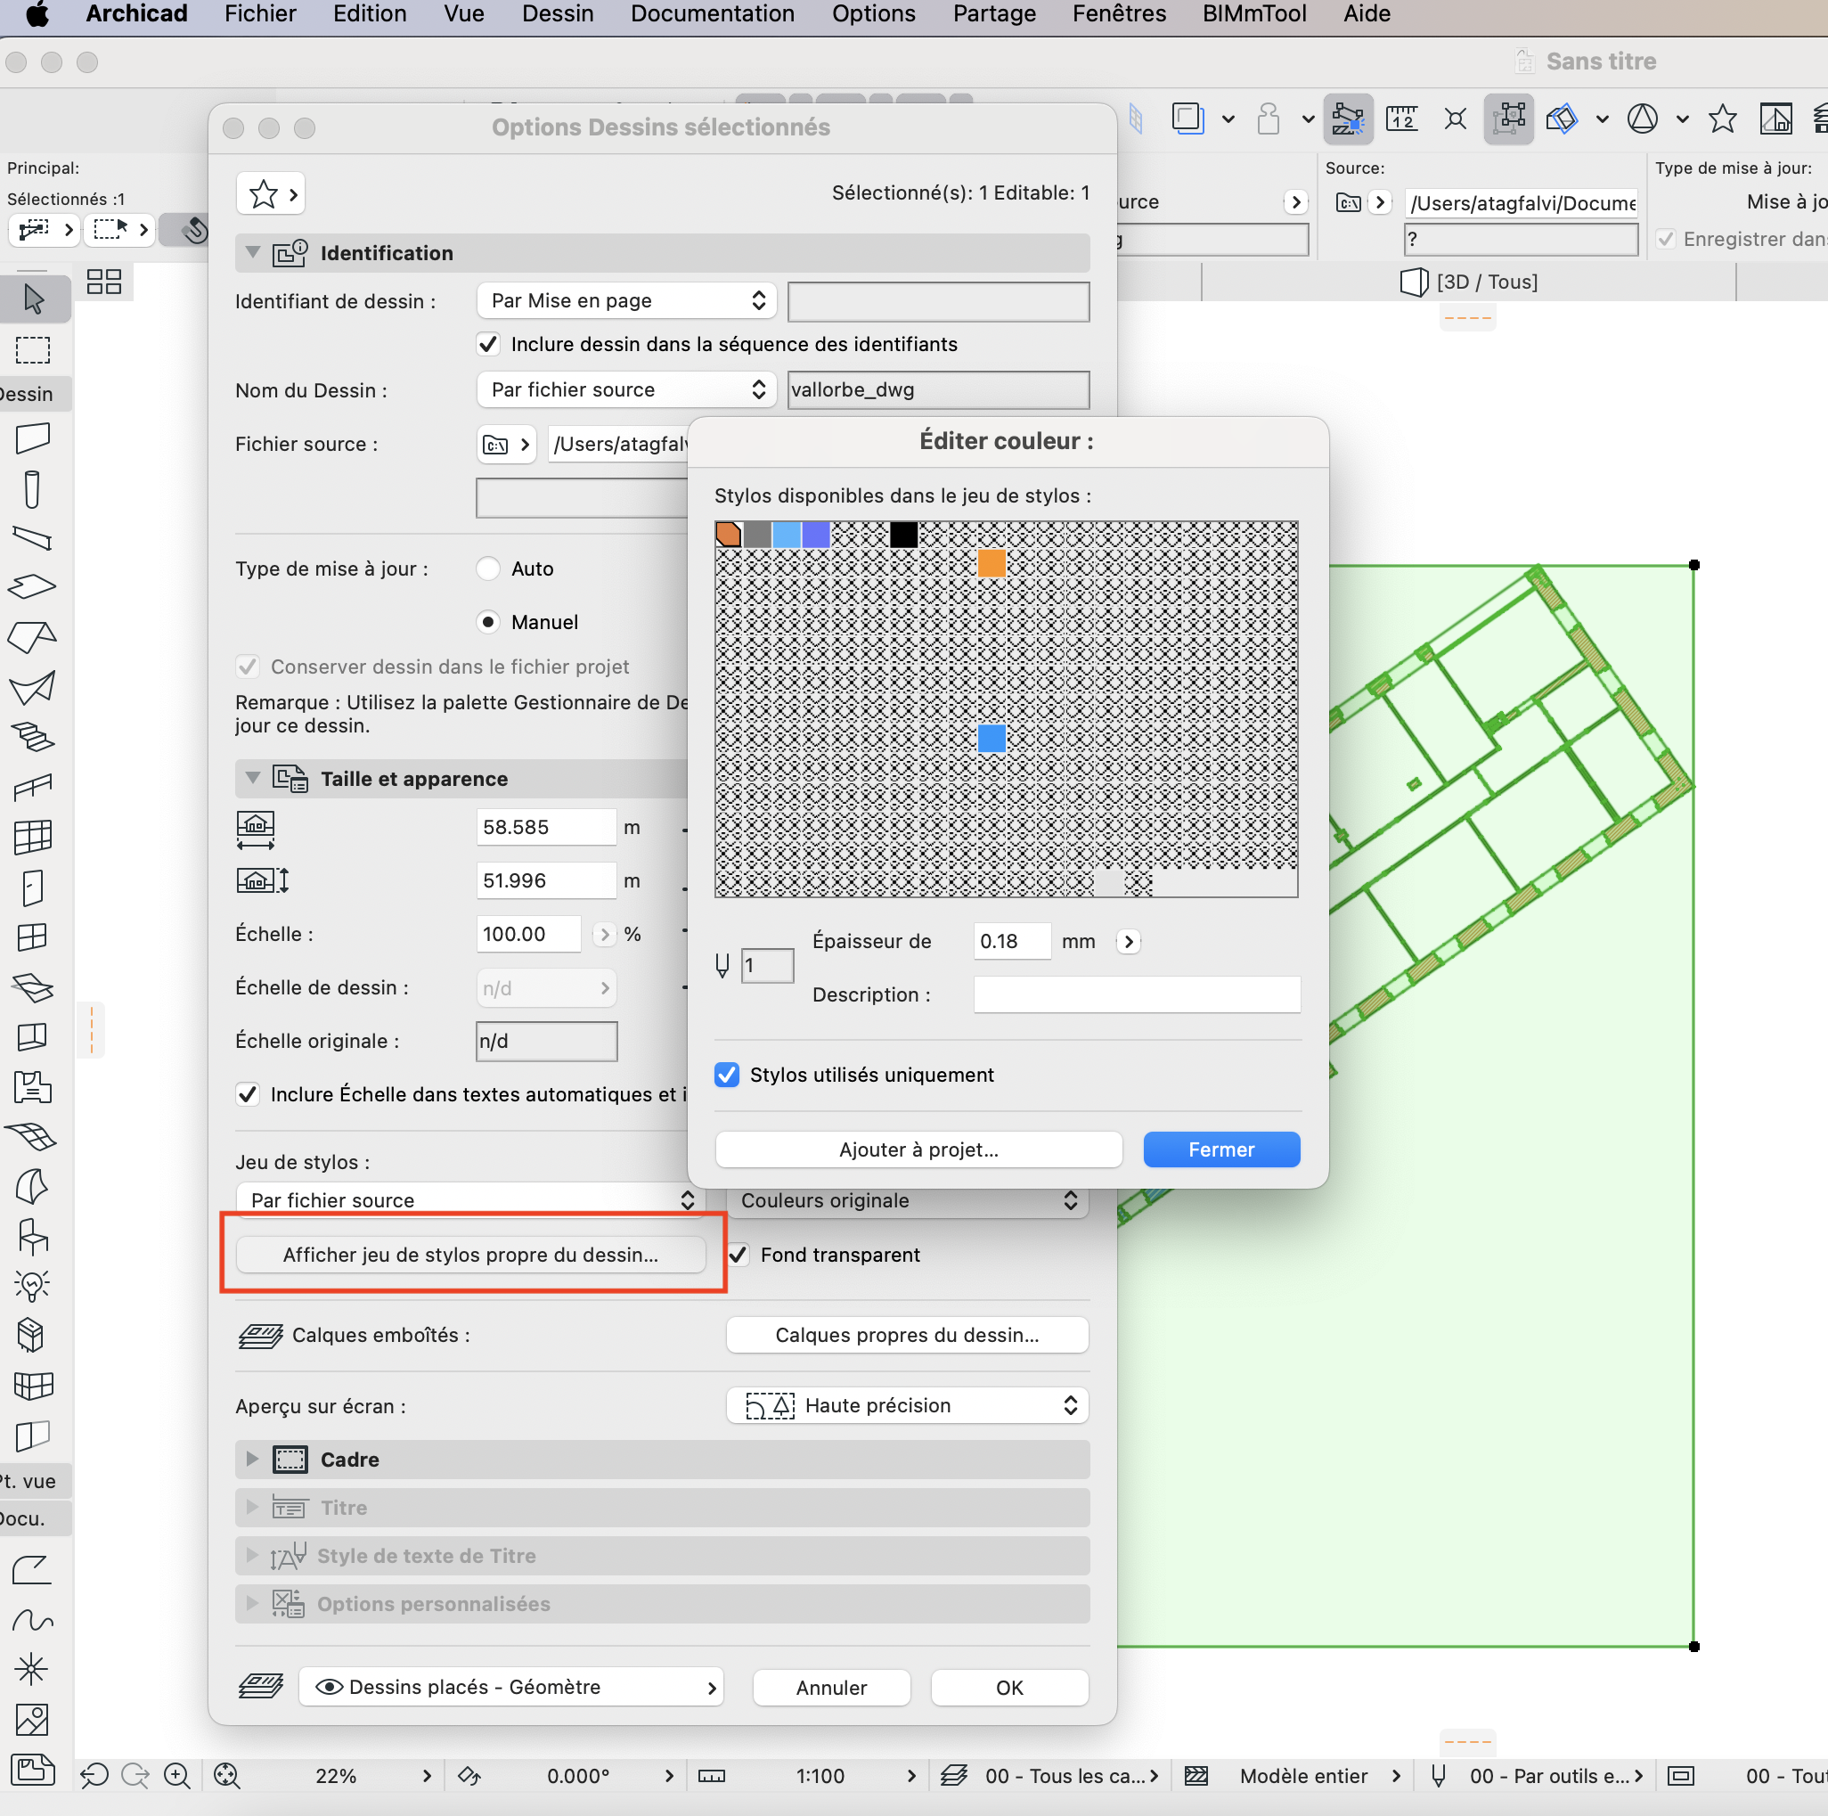Uncheck Stylos utilisés uniquement
The height and width of the screenshot is (1816, 1828).
click(x=727, y=1075)
